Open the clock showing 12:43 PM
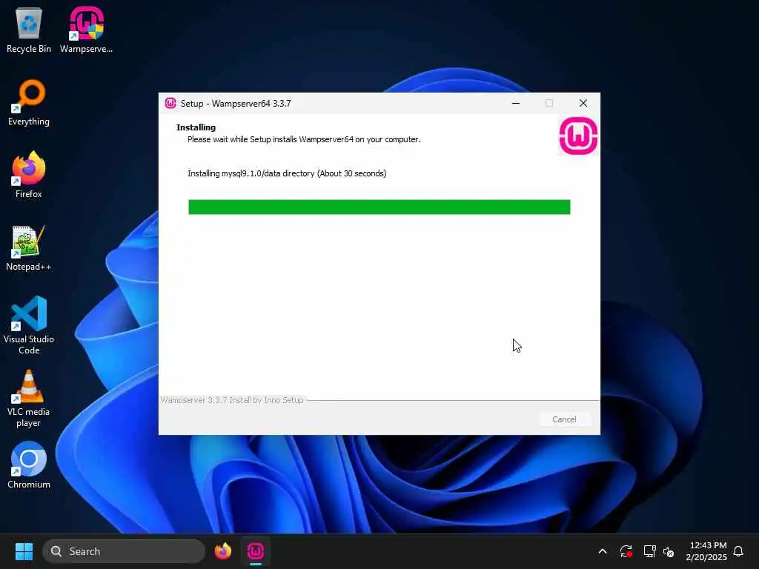Viewport: 759px width, 569px height. click(x=706, y=551)
